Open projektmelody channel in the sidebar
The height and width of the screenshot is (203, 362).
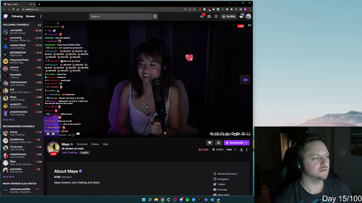pyautogui.click(x=22, y=113)
